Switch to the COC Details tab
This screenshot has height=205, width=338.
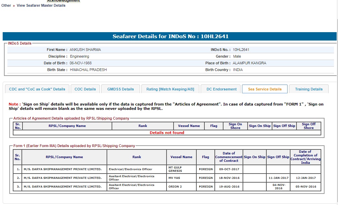85,89
